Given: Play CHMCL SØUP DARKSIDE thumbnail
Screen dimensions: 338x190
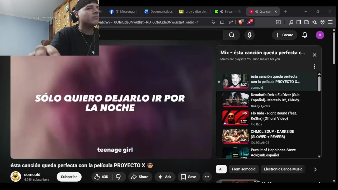Looking at the screenshot, I should tap(236, 136).
